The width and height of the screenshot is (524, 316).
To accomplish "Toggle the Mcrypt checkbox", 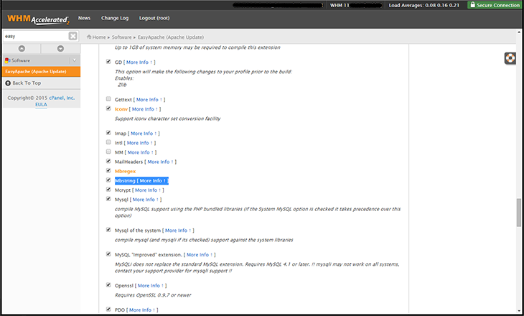I will 108,190.
